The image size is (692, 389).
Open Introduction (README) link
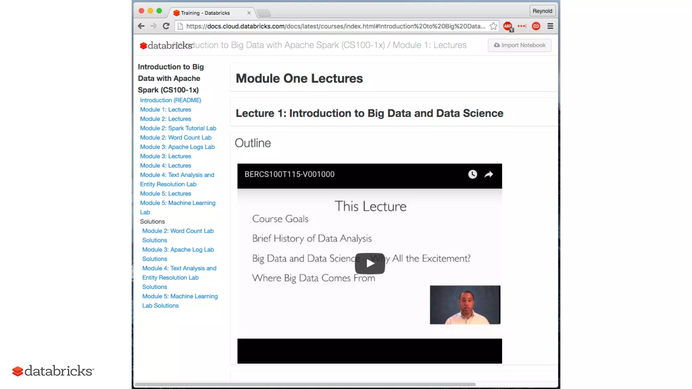pos(170,100)
